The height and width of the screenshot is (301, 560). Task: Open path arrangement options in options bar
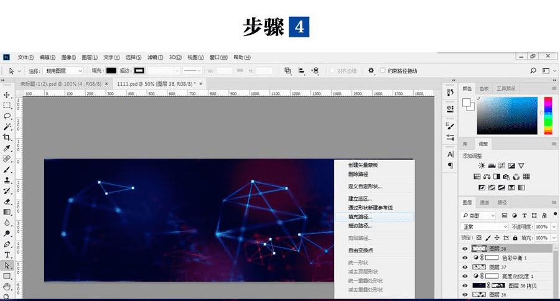point(315,71)
